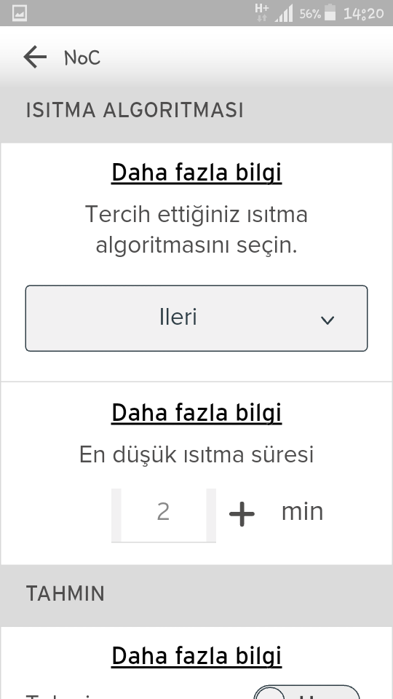The image size is (393, 699).
Task: Go back using the arrow icon
Action: 35,57
